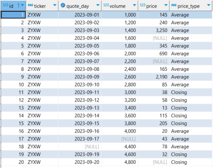
Task: Select the price cell 240
Action: click(x=153, y=23)
